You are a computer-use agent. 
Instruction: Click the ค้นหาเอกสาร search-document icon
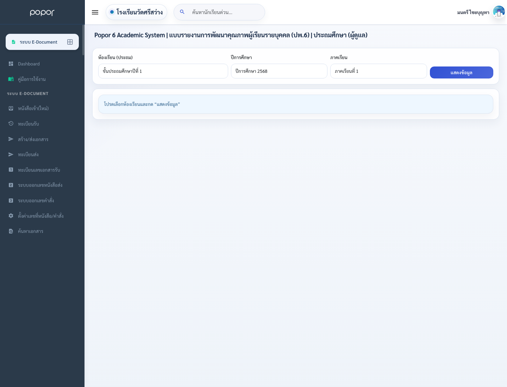coord(11,231)
